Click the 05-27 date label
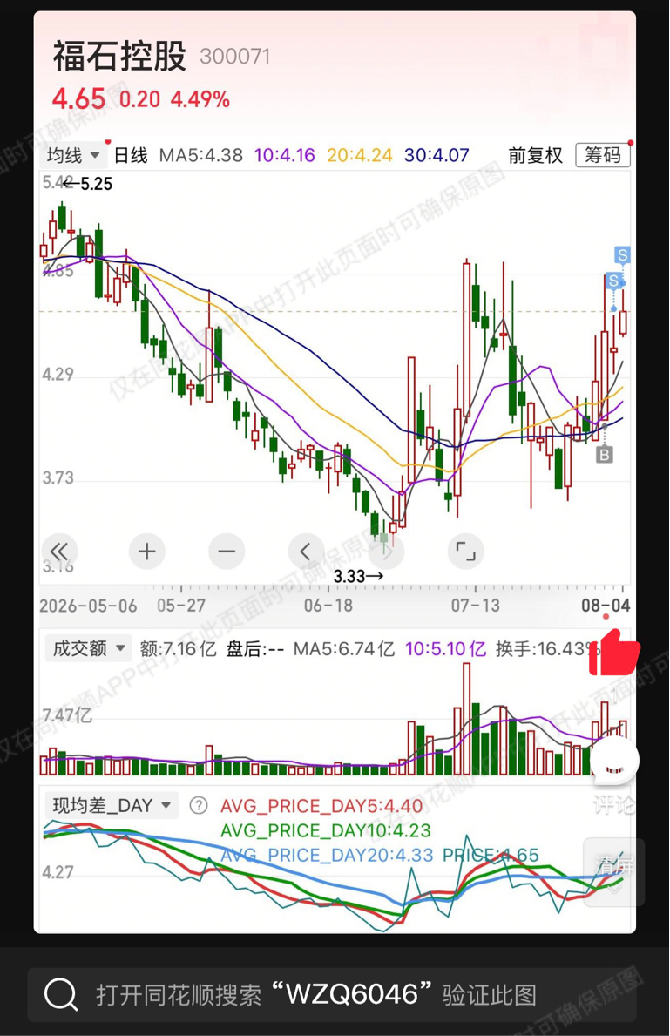This screenshot has width=670, height=1036. tap(181, 606)
